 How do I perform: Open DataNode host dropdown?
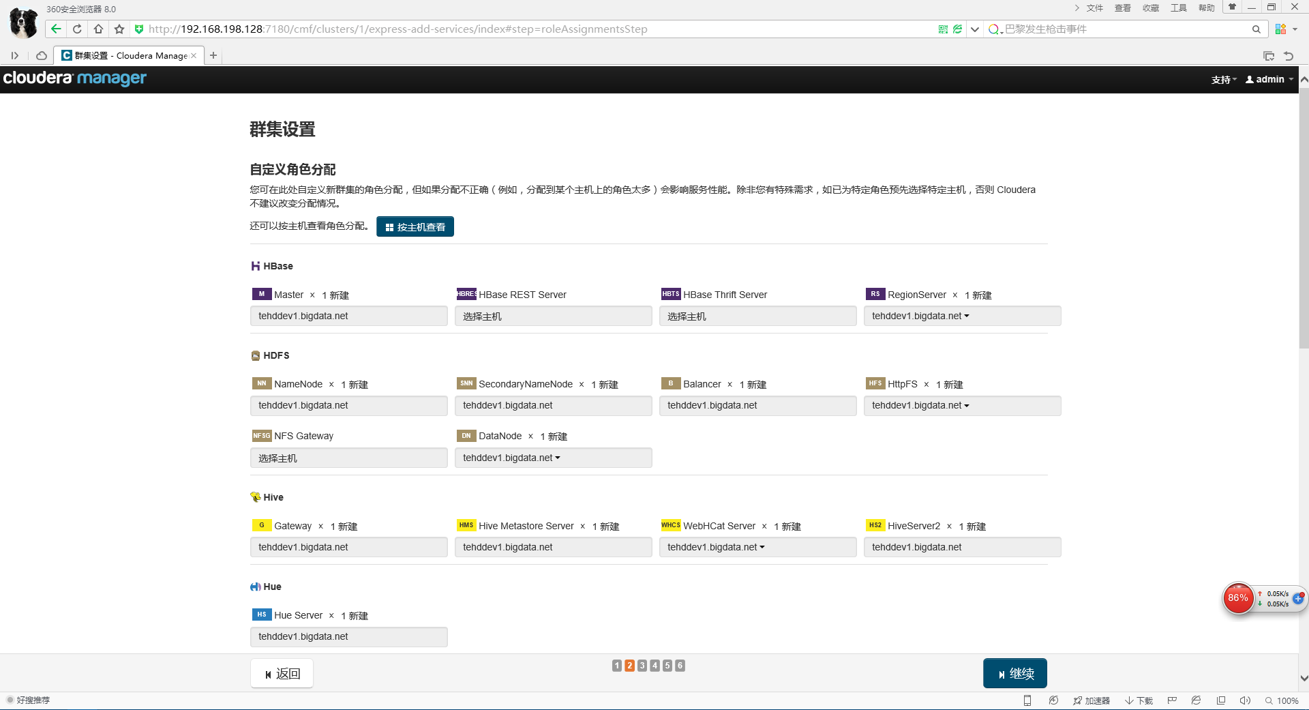[x=553, y=458]
